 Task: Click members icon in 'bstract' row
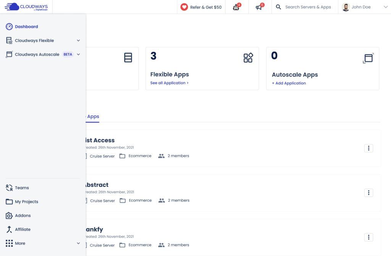pyautogui.click(x=162, y=200)
